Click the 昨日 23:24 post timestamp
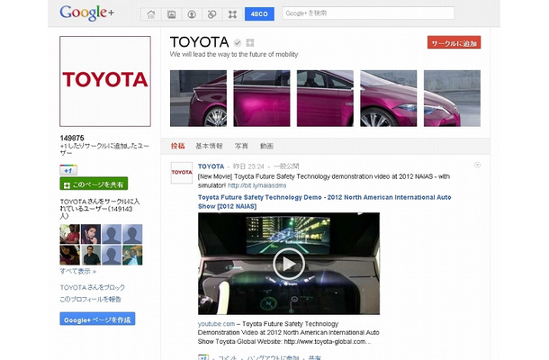 pos(248,166)
